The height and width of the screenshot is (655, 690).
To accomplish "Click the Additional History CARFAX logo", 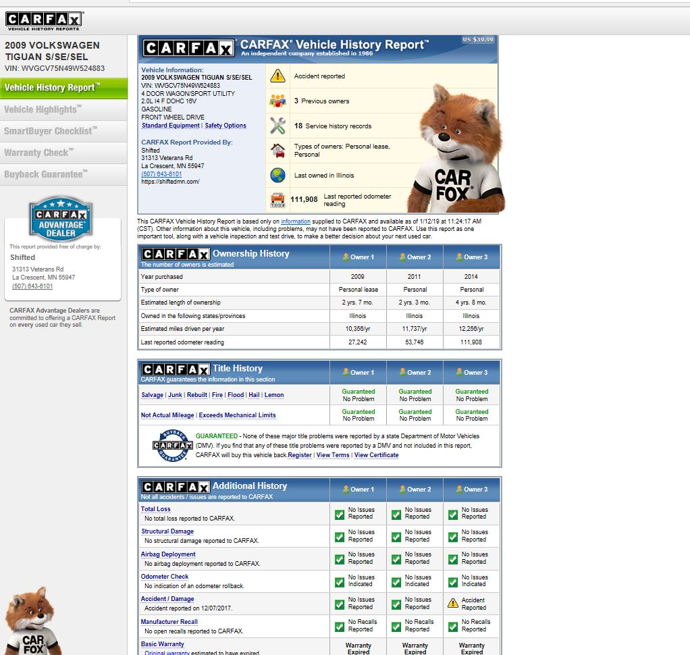I will pos(175,487).
